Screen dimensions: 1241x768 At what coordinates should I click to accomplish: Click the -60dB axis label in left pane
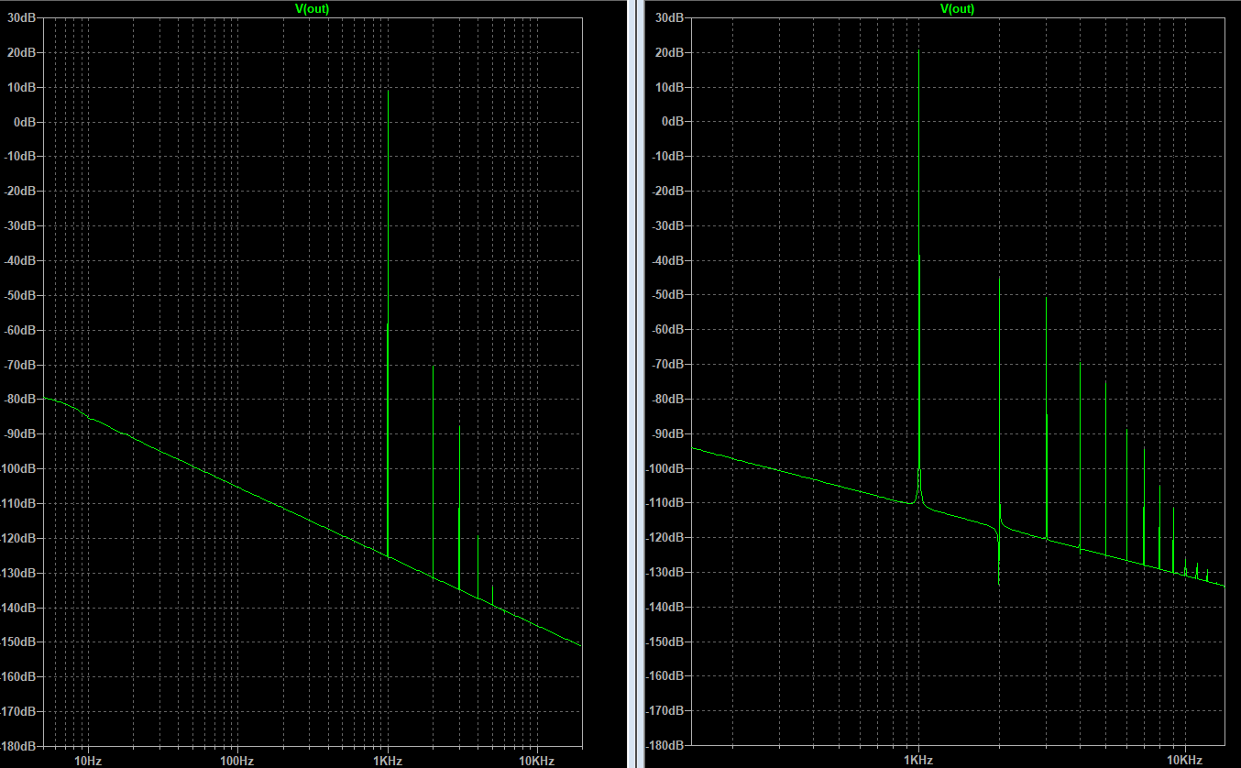22,330
